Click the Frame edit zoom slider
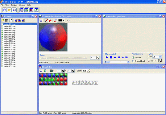The height and width of the screenshot is (115, 166). click(x=64, y=58)
